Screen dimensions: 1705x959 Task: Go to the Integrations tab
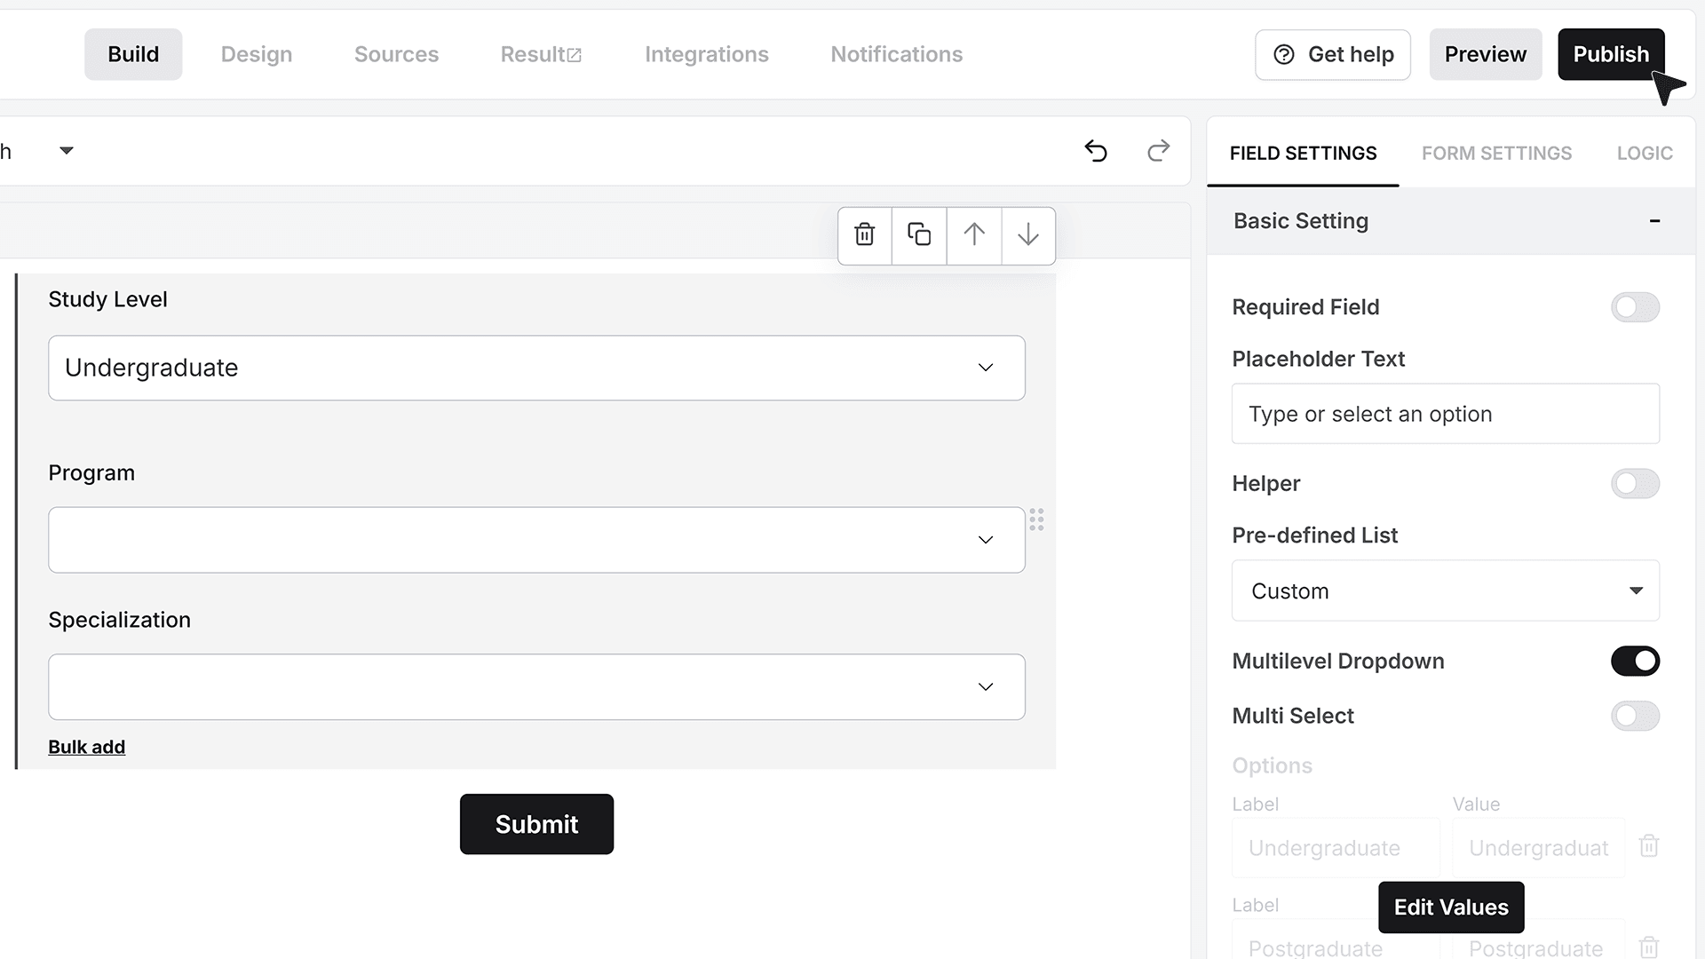coord(707,54)
